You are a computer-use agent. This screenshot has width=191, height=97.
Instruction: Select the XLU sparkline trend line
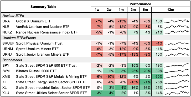click(x=177, y=93)
